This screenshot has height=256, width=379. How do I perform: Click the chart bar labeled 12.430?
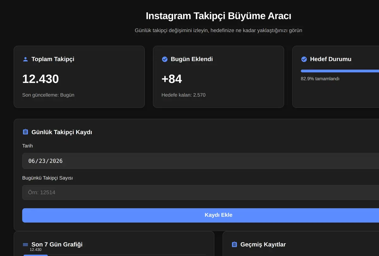[36, 255]
